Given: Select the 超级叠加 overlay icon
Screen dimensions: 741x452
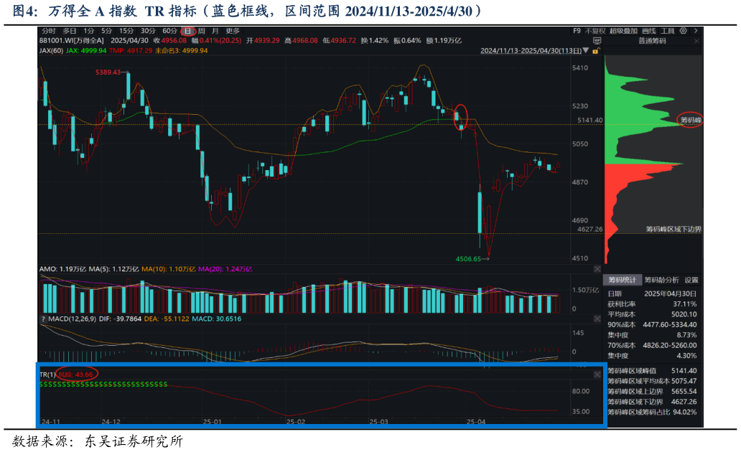Looking at the screenshot, I should [623, 31].
